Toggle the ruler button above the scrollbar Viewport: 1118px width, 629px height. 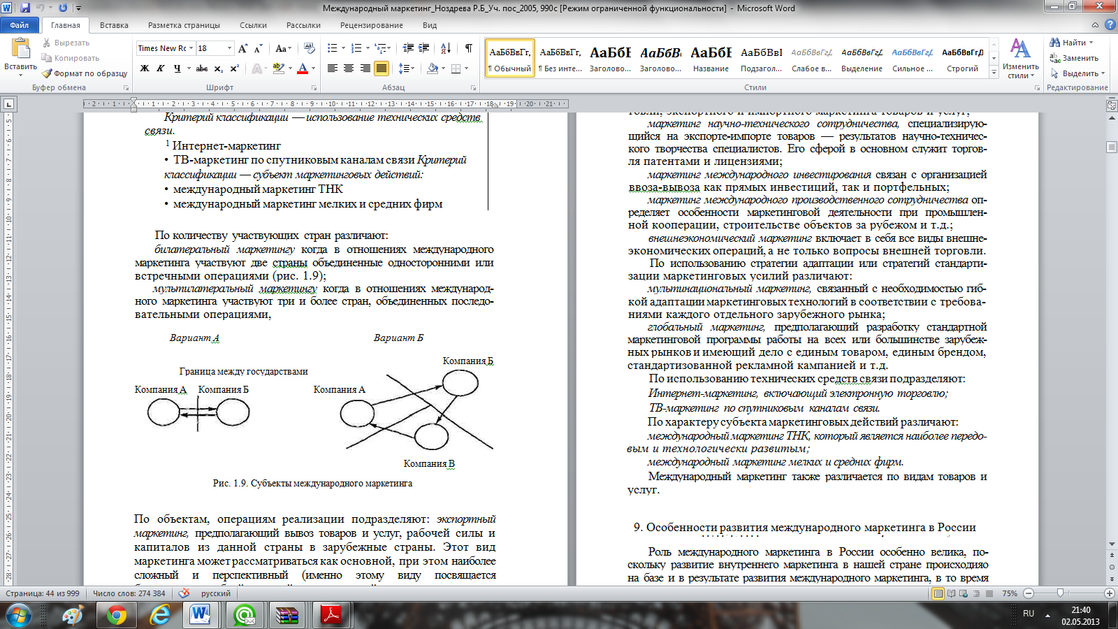point(1112,106)
